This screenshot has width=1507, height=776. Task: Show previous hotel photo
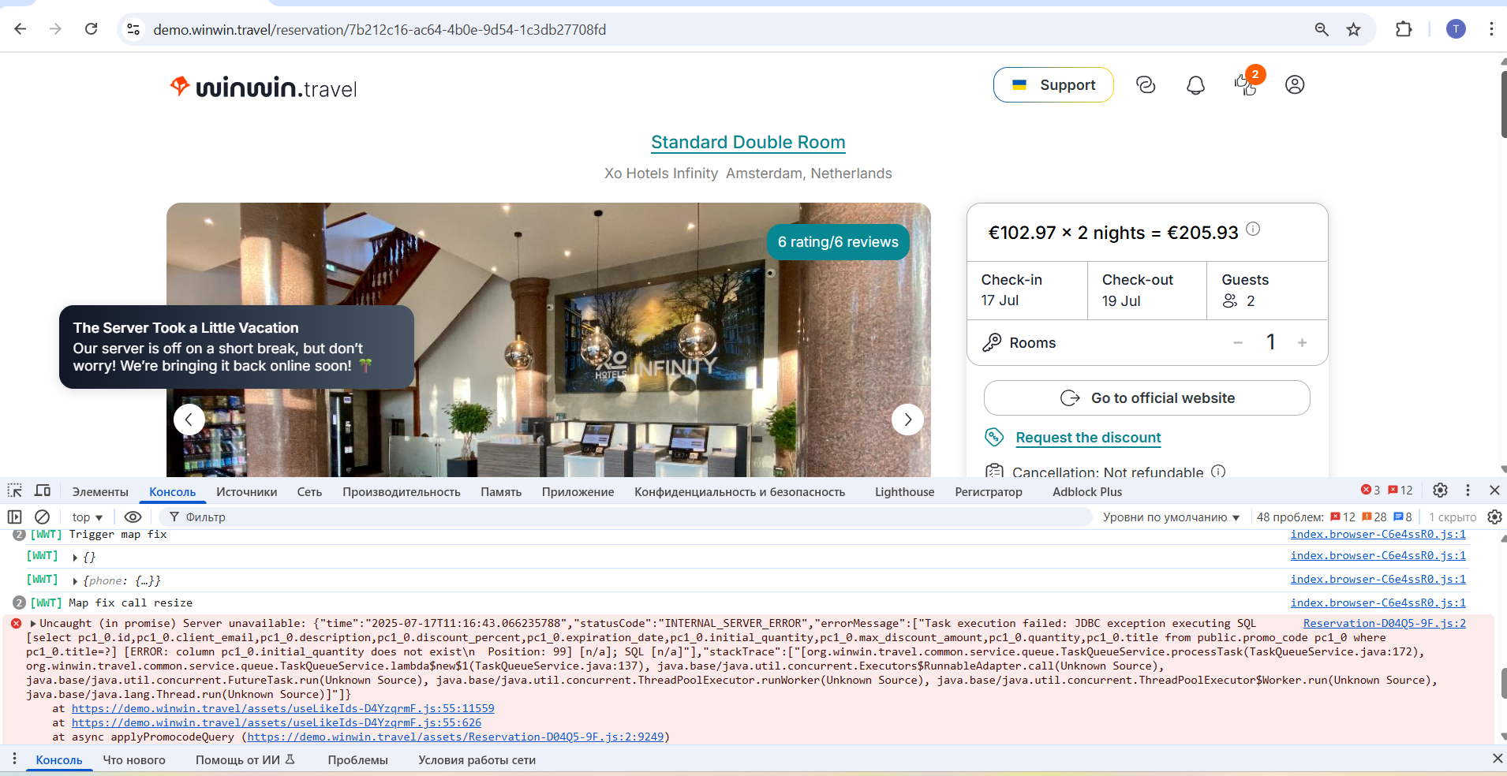click(x=189, y=420)
